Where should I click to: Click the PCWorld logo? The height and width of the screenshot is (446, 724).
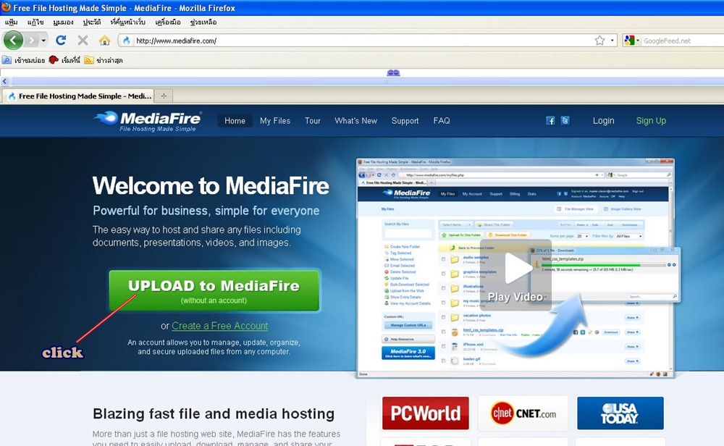[x=425, y=413]
